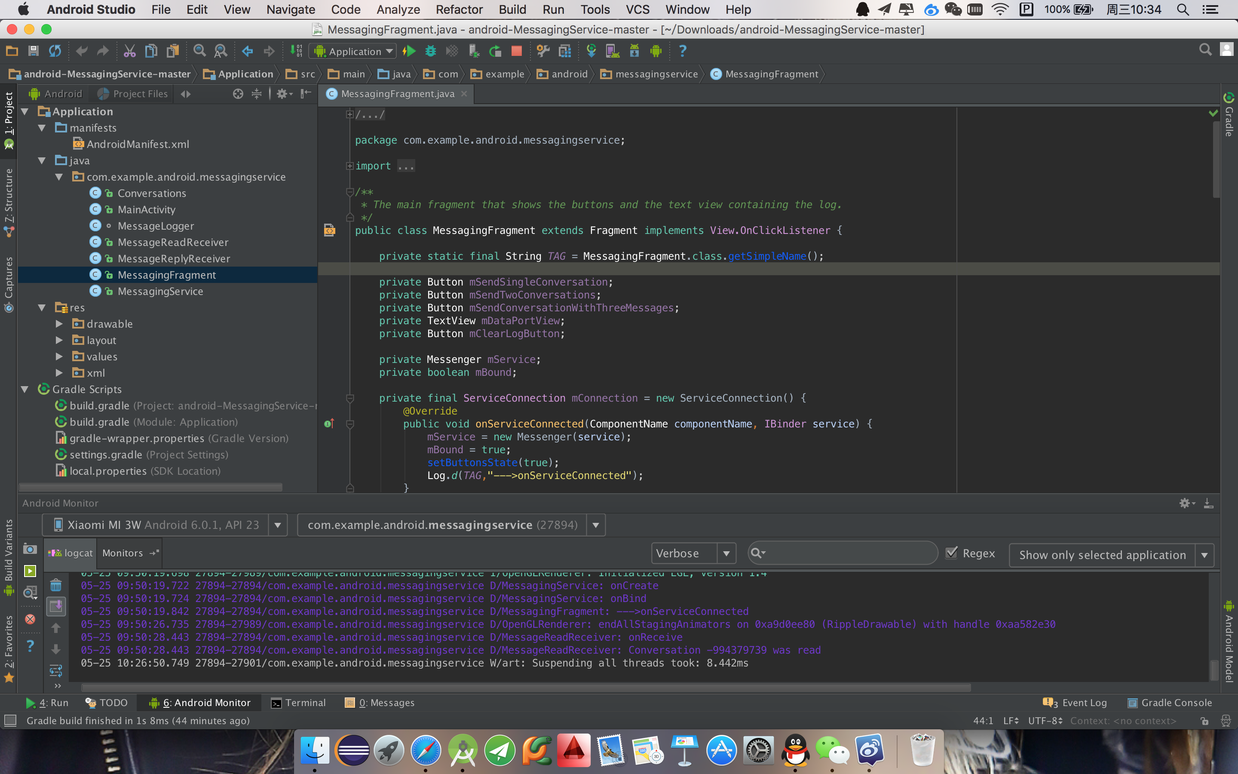The image size is (1238, 774).
Task: Click the Debug bug icon in toolbar
Action: (x=431, y=51)
